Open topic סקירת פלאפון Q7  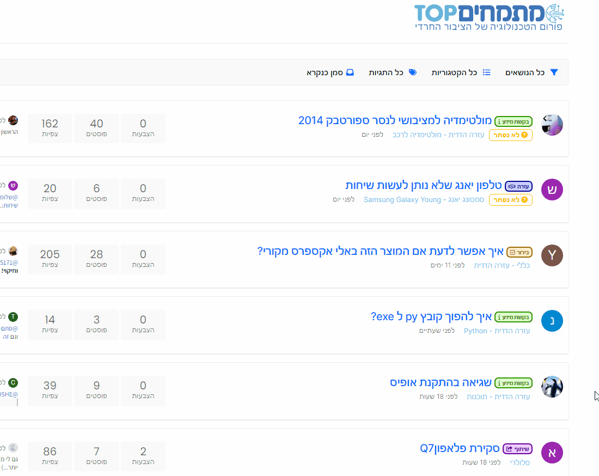coord(460,449)
